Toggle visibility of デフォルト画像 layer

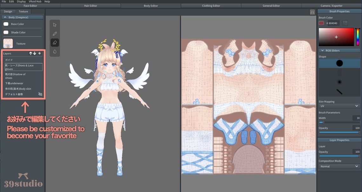40,94
